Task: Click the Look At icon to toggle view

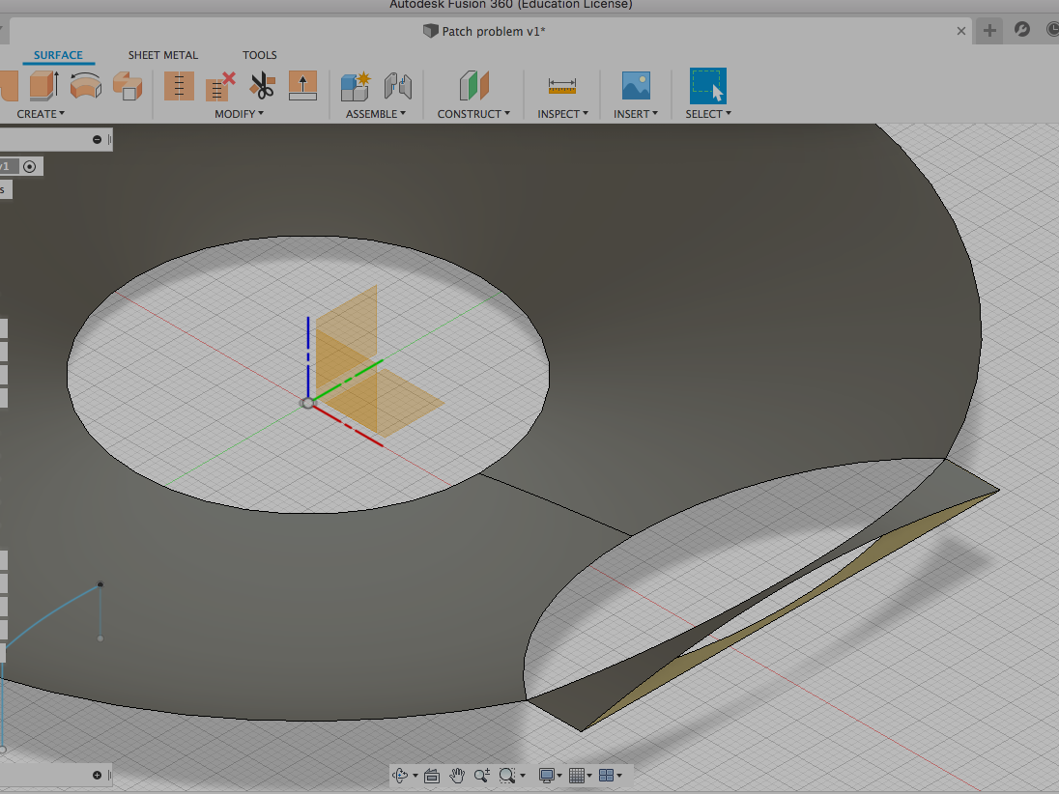Action: 431,775
